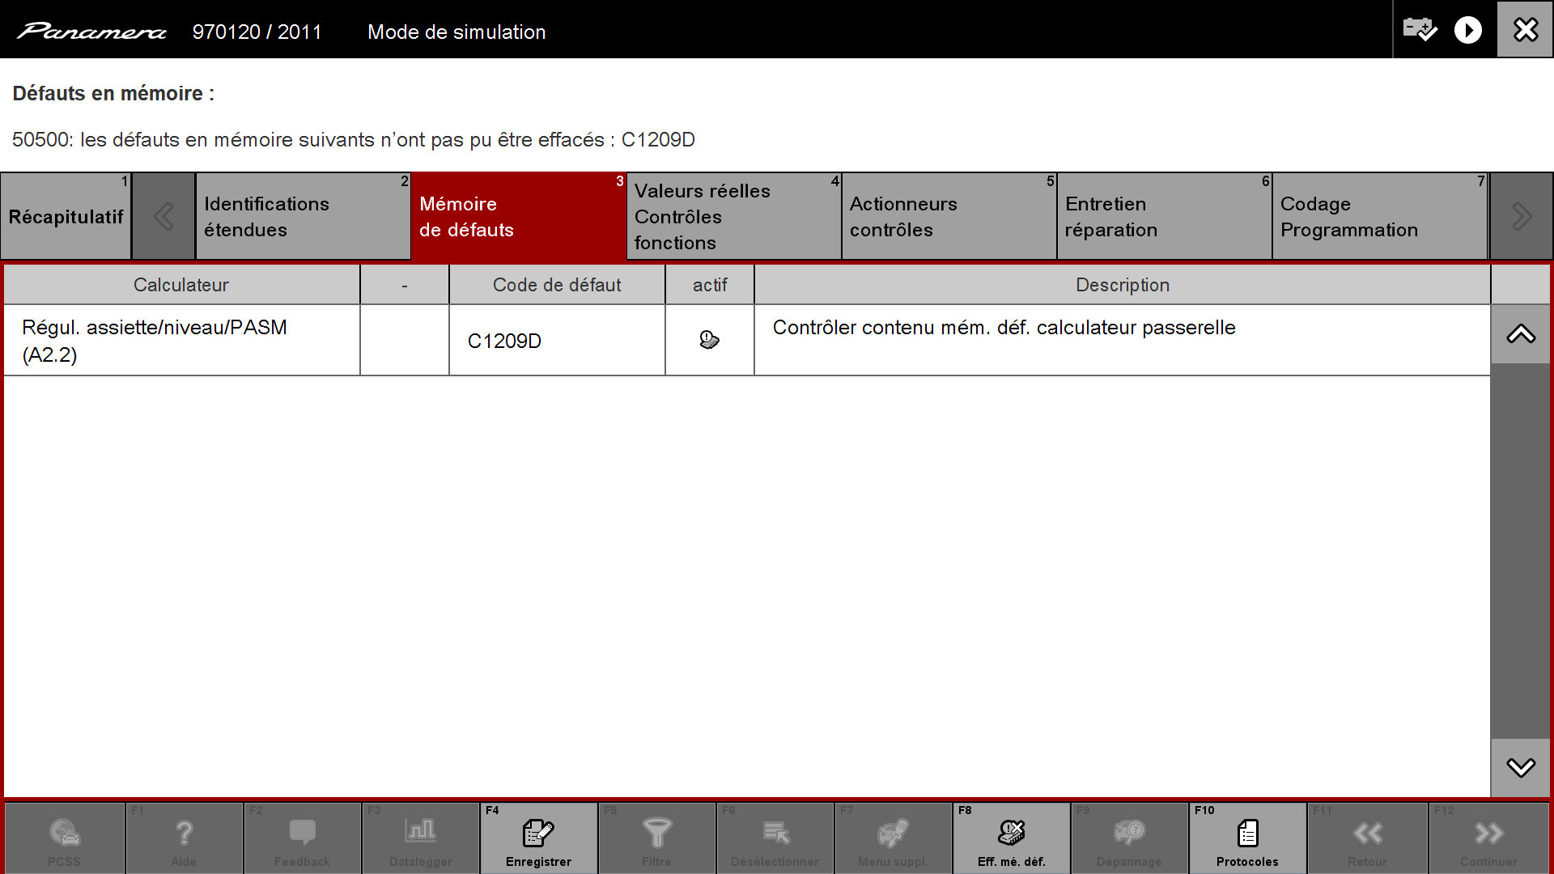The image size is (1554, 874).
Task: Sort by Code de défaut column header
Action: tap(557, 285)
